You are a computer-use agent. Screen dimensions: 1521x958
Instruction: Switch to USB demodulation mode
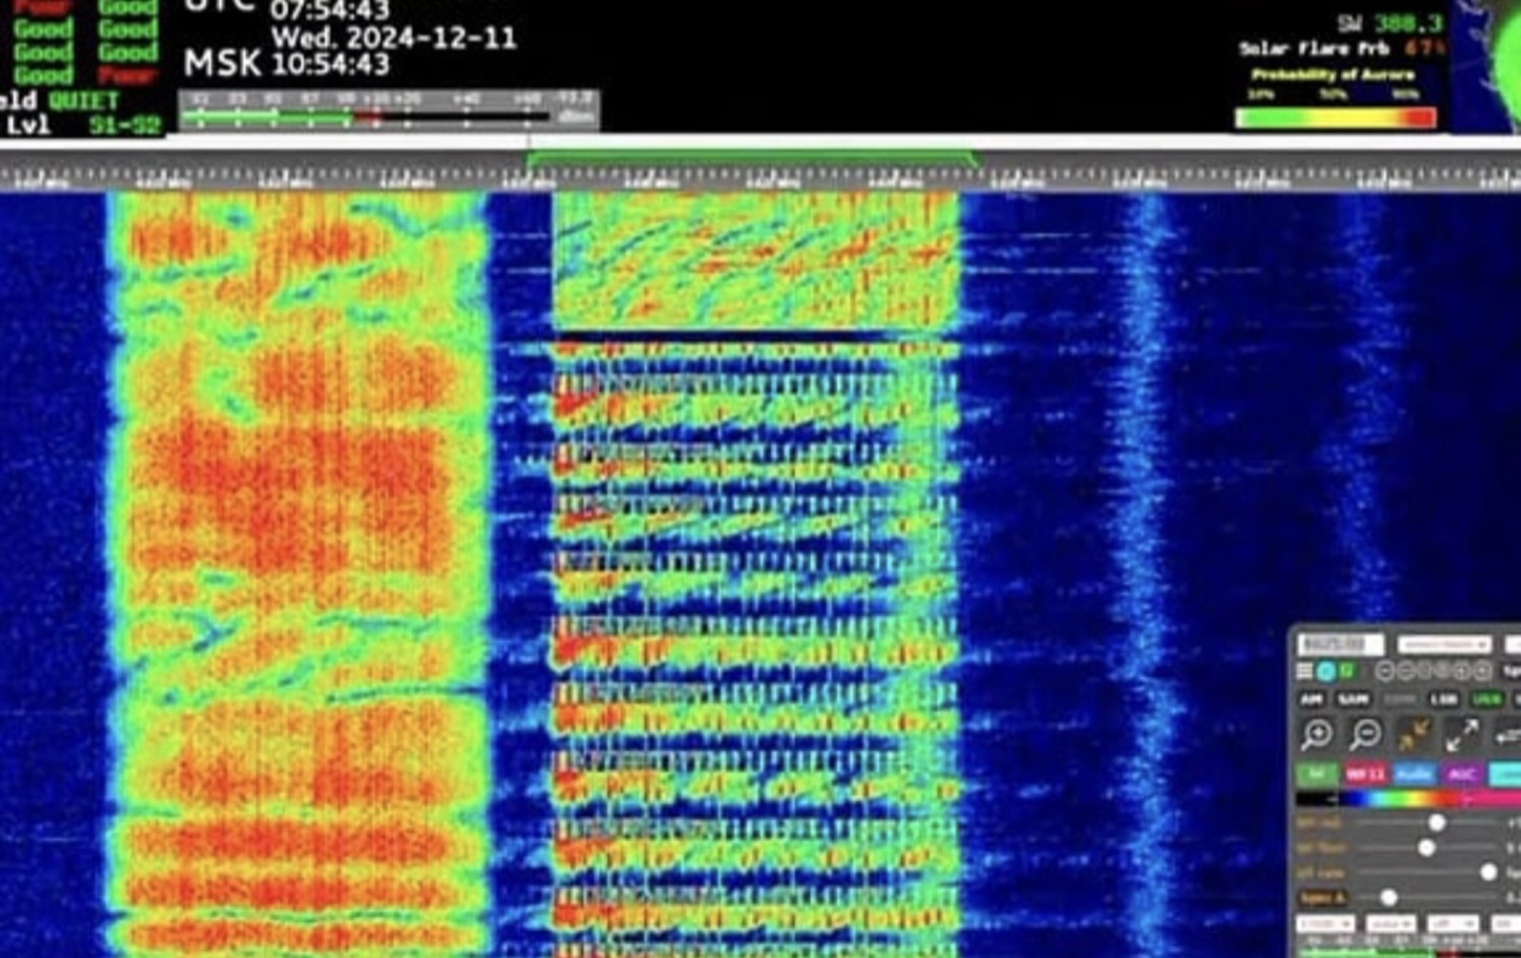[1487, 700]
